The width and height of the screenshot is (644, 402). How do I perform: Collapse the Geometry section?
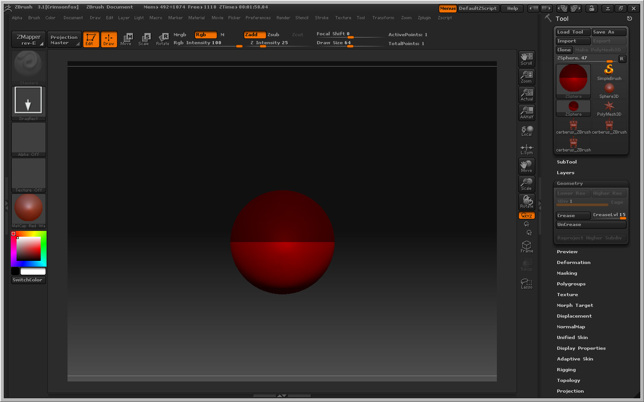click(569, 183)
